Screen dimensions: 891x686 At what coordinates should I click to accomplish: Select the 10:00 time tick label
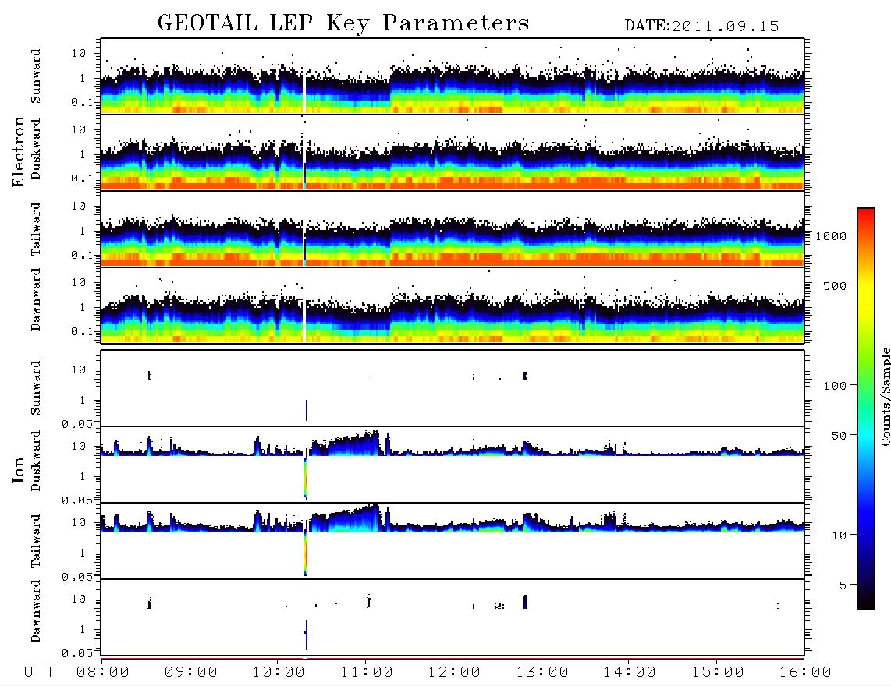[x=279, y=673]
